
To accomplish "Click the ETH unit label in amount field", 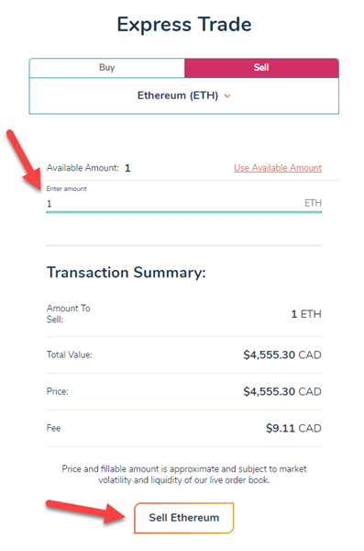I will coord(313,203).
